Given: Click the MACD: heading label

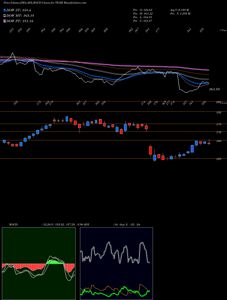Looking at the screenshot, I should point(14,225).
